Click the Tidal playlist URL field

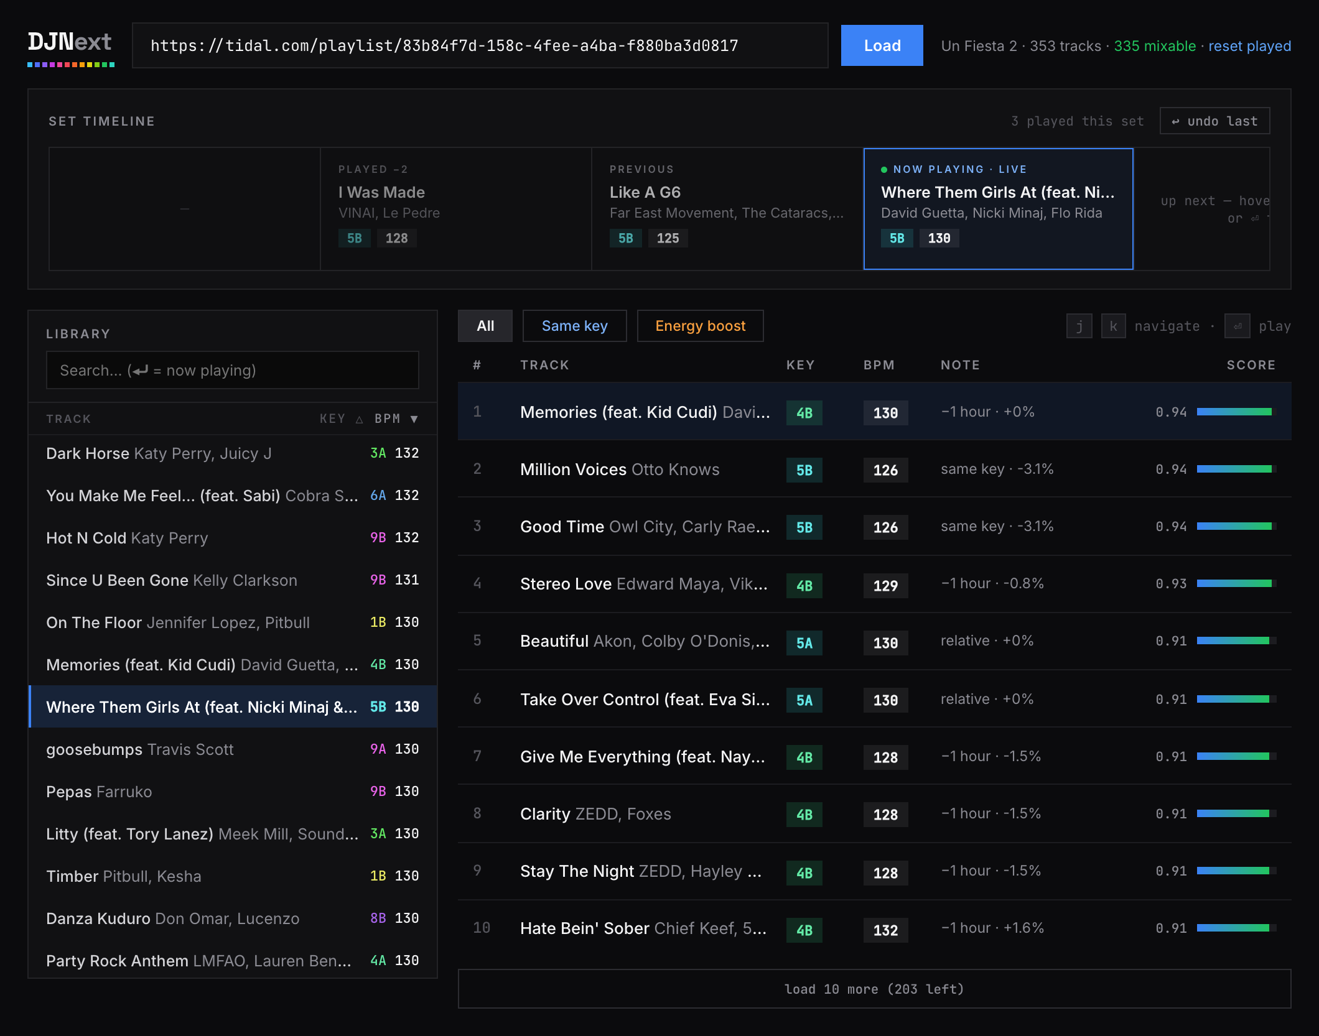click(x=480, y=45)
